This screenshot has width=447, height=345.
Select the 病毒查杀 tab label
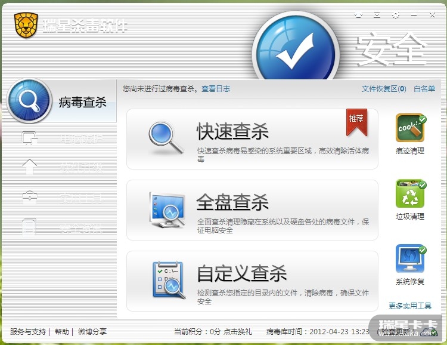(83, 102)
